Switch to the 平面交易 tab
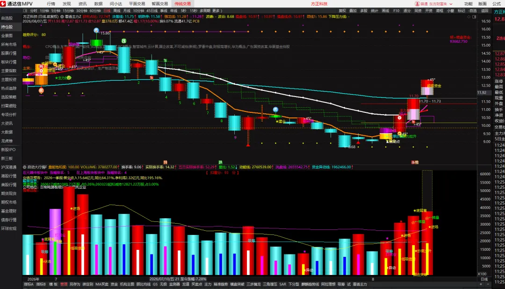Image resolution: width=505 pixels, height=289 pixels. [137, 4]
